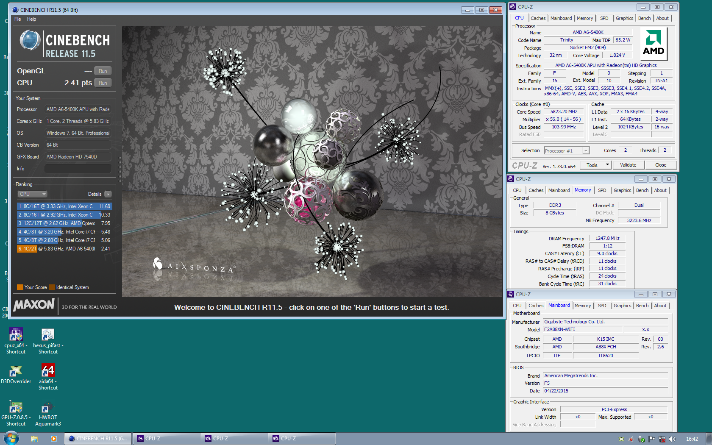Viewport: 712px width, 445px height.
Task: Click the safely remove hardware tray icon
Action: pyautogui.click(x=642, y=439)
